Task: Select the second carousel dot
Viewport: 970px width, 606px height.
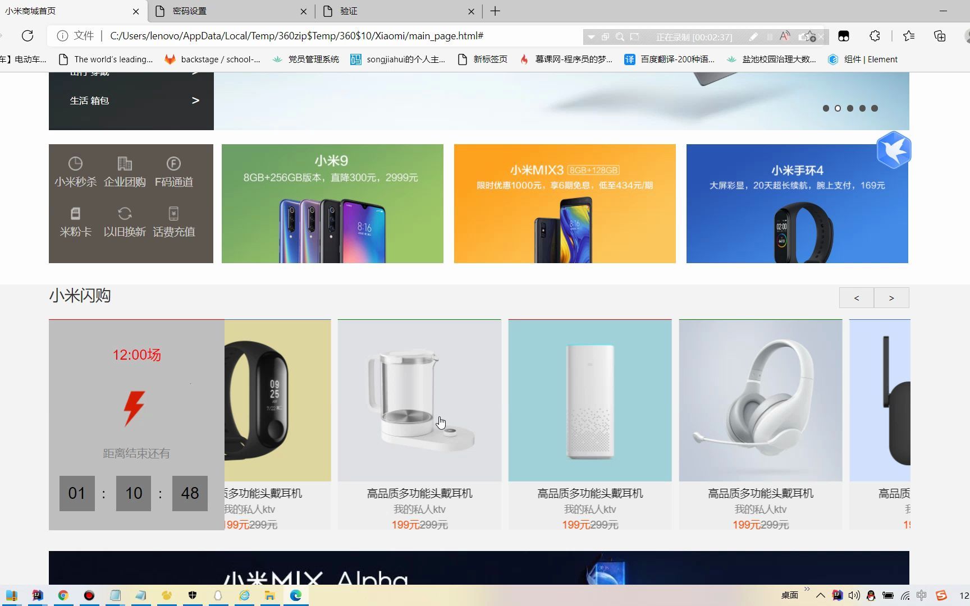Action: tap(838, 108)
